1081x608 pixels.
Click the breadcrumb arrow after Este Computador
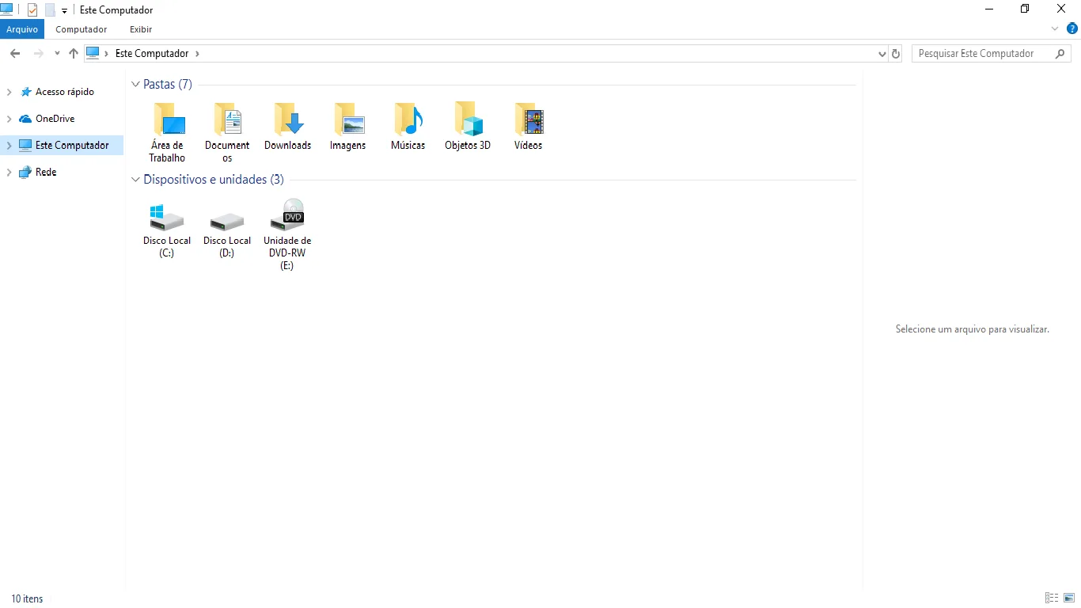[197, 54]
